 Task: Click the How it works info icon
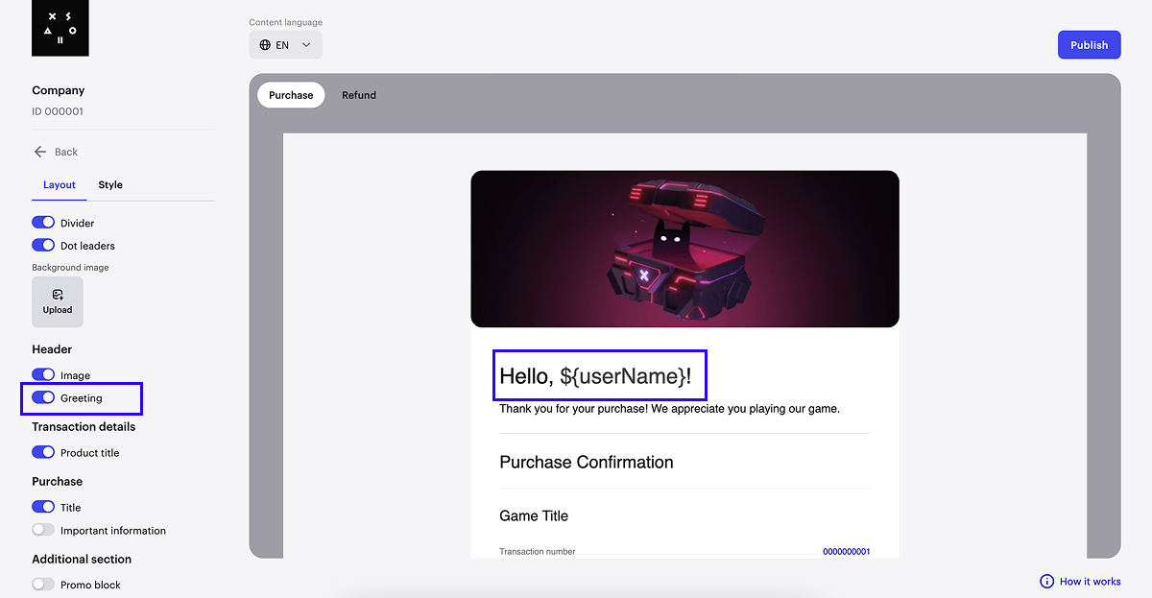1046,582
